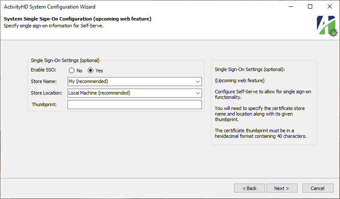Click the Store Name field label
The height and width of the screenshot is (199, 340).
click(x=44, y=81)
